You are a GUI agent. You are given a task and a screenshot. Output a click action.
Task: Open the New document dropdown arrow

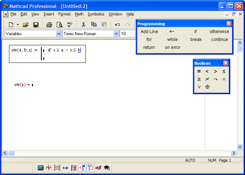pyautogui.click(x=18, y=24)
